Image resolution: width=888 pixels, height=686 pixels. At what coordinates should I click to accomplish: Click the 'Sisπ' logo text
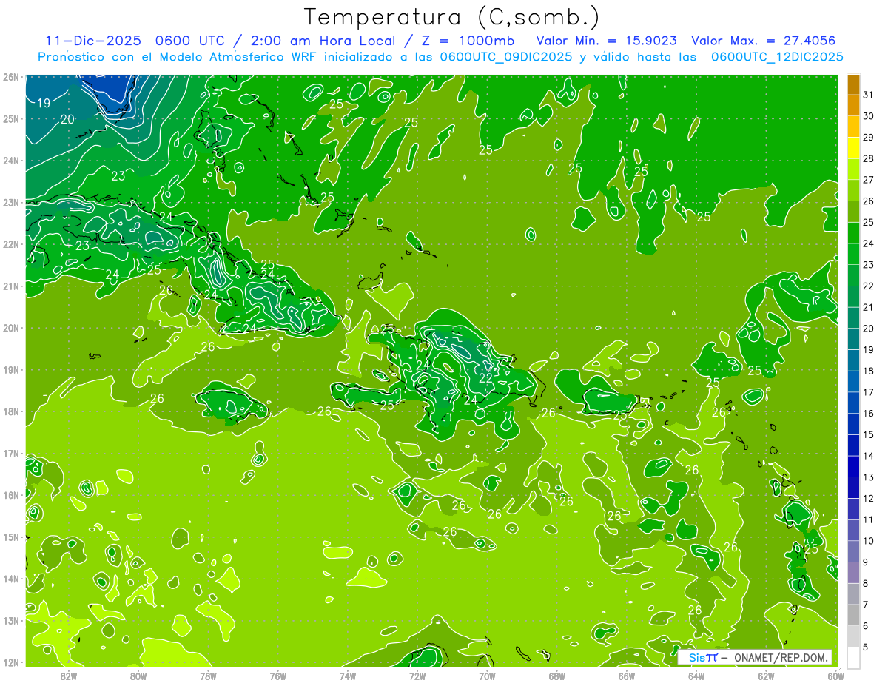(702, 656)
